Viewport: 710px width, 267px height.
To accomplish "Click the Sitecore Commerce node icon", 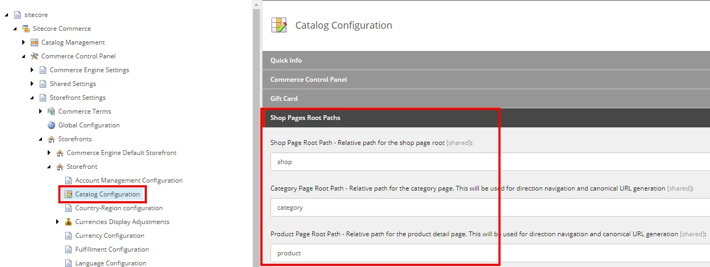I will pyautogui.click(x=25, y=29).
